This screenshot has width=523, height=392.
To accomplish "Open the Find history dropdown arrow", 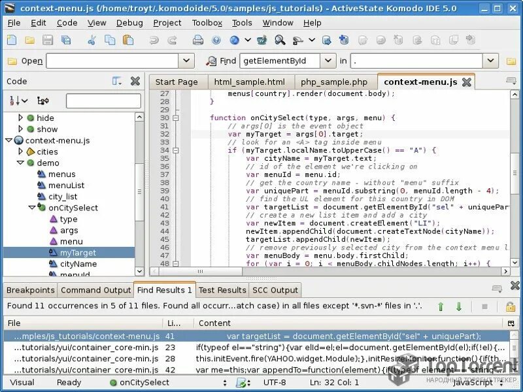I will coord(328,61).
